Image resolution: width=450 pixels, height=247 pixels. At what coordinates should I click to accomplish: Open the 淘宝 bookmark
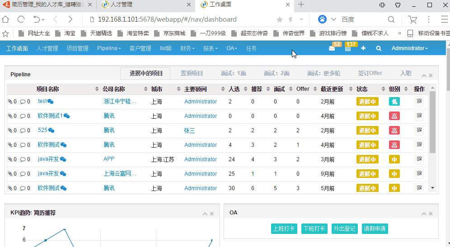coord(66,33)
